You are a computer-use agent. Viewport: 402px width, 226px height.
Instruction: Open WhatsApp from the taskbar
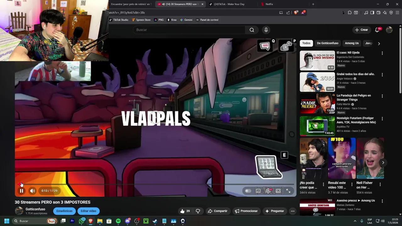(82, 221)
